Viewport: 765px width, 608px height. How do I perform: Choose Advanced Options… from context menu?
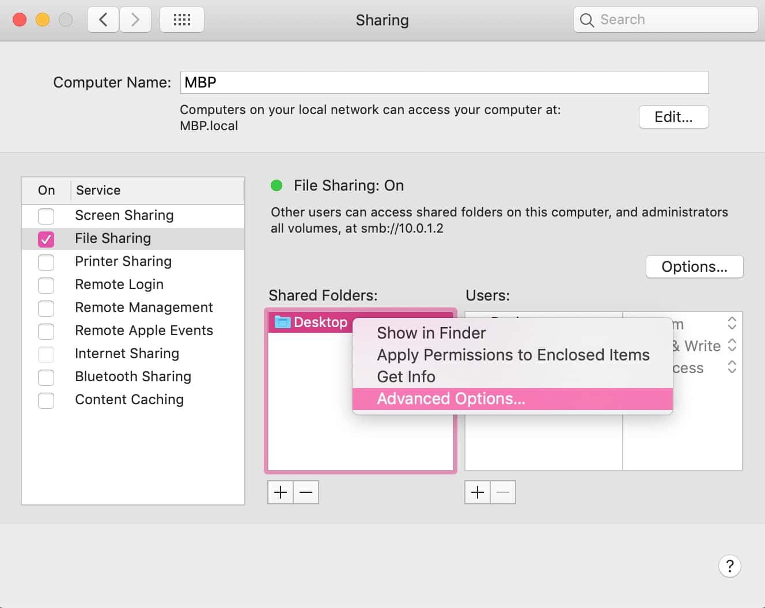451,399
